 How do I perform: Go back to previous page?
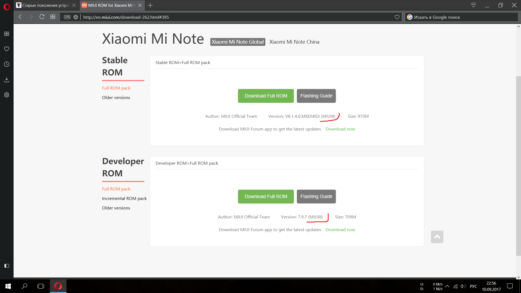click(x=20, y=17)
